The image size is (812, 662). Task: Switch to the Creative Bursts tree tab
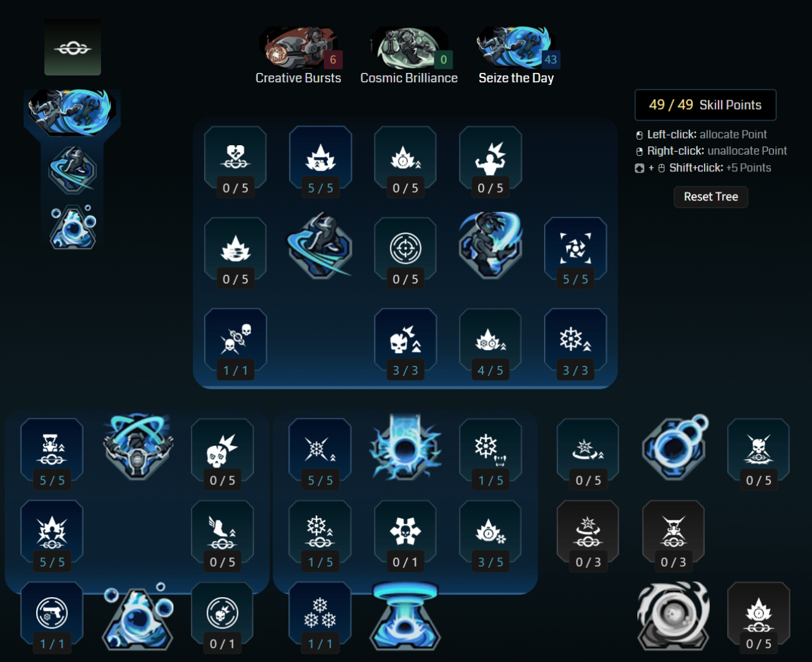(x=298, y=56)
